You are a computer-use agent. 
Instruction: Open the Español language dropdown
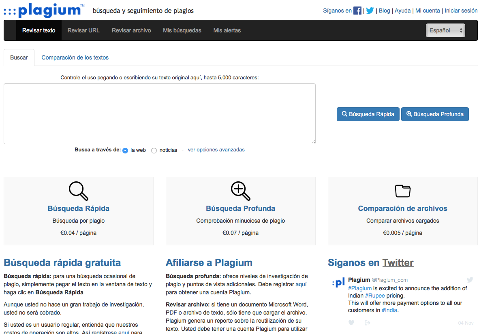(x=445, y=30)
